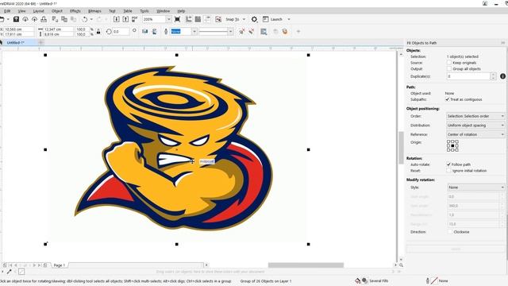
Task: Click the vertical scrollbar thumb
Action: click(401, 148)
